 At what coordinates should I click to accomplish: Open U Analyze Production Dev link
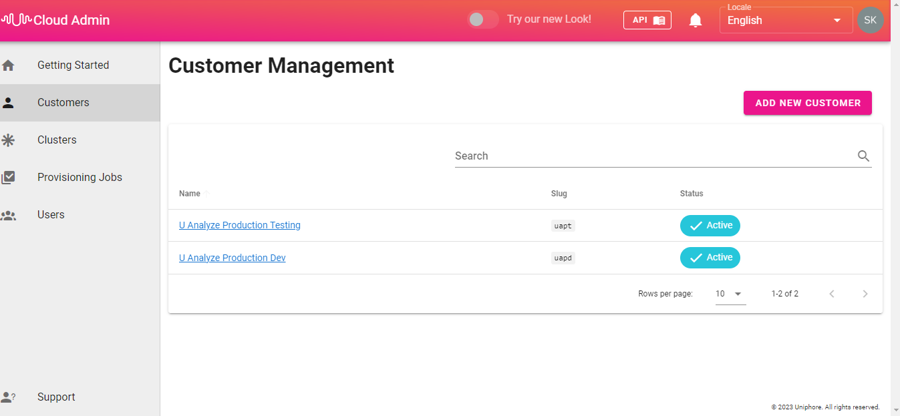click(x=233, y=258)
